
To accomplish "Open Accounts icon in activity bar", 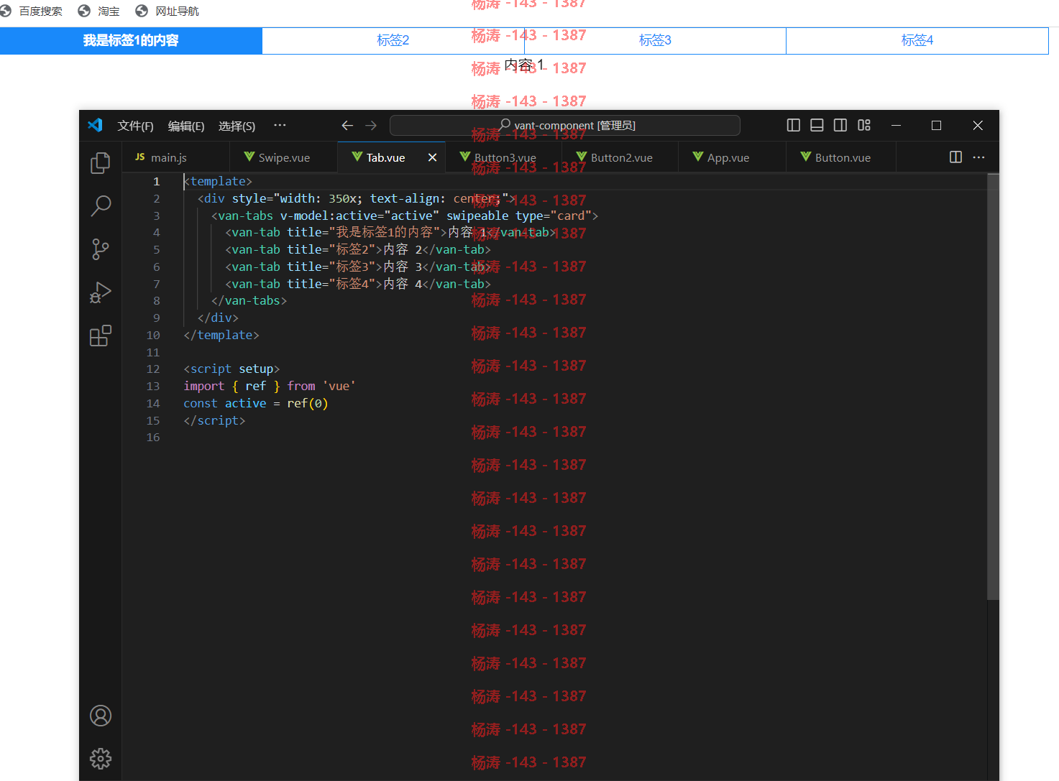I will pos(101,716).
